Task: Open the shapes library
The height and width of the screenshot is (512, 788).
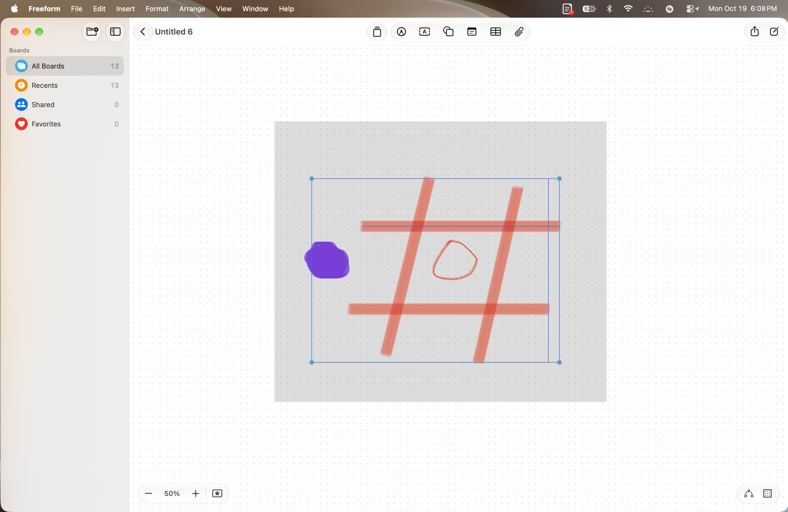Action: pos(448,32)
